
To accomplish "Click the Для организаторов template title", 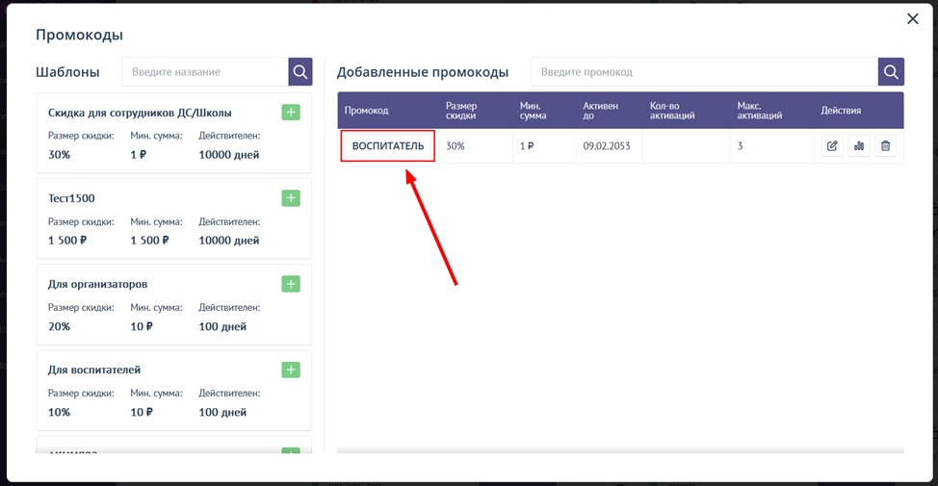I will coord(97,284).
